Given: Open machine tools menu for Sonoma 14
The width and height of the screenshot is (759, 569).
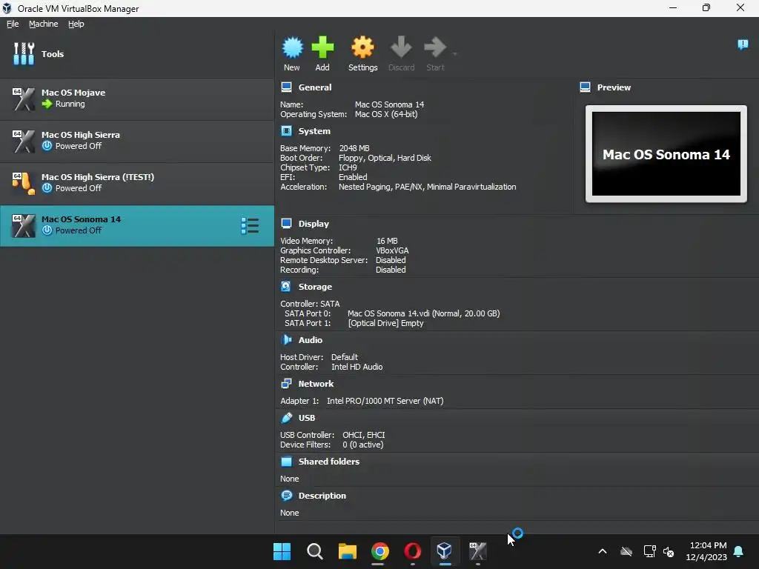Looking at the screenshot, I should (250, 226).
